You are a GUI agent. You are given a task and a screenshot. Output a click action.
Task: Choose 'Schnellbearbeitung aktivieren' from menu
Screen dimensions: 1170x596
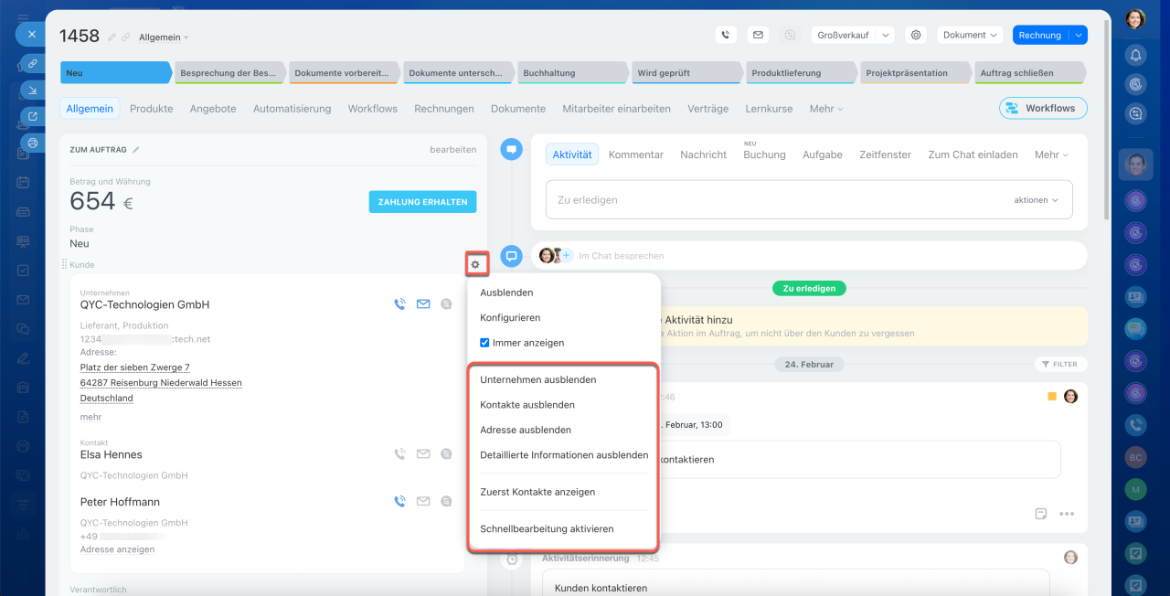547,528
